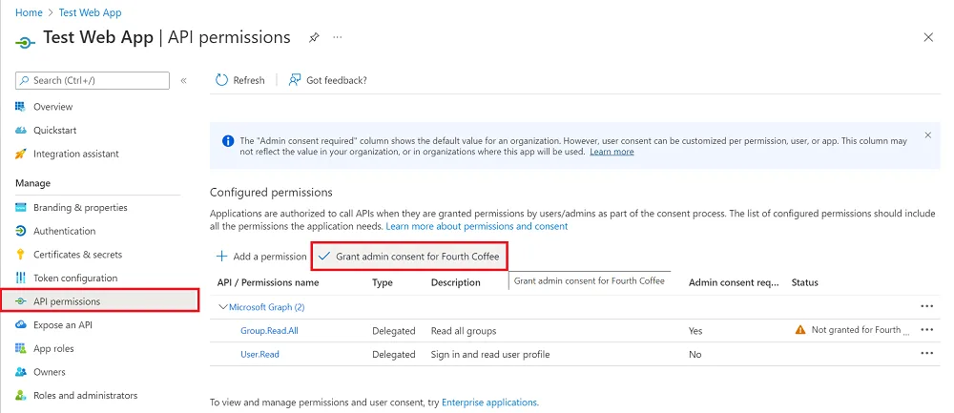Click the sidebar Search input field
The image size is (954, 413).
point(97,80)
